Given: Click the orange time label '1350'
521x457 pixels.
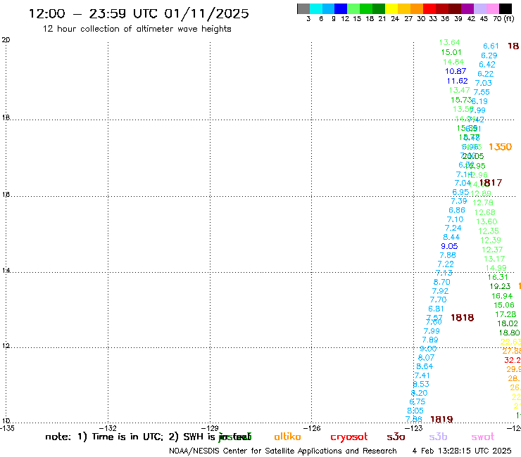Looking at the screenshot, I should [500, 147].
